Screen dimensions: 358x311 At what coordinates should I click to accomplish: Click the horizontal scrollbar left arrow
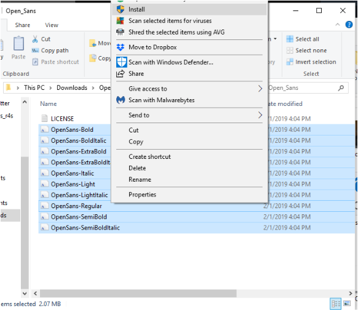pos(36,293)
